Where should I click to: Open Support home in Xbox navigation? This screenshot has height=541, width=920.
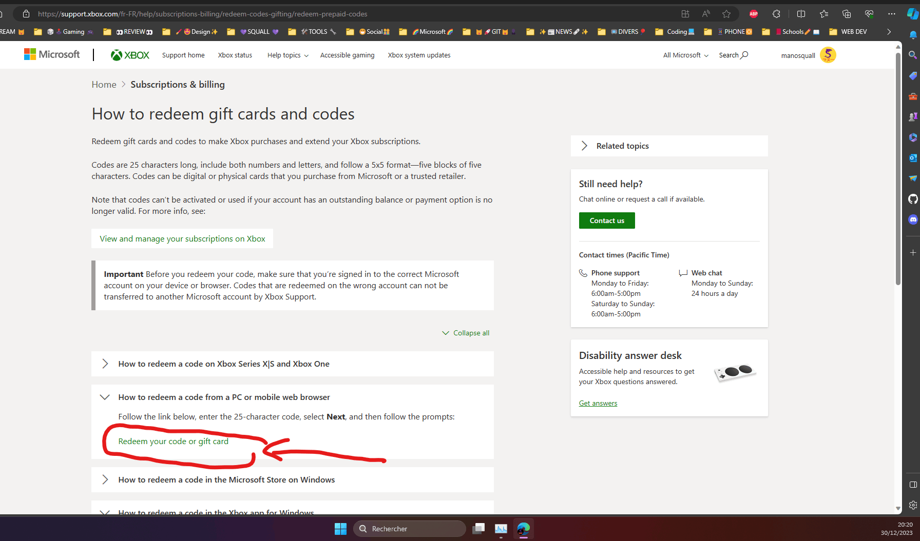tap(183, 55)
